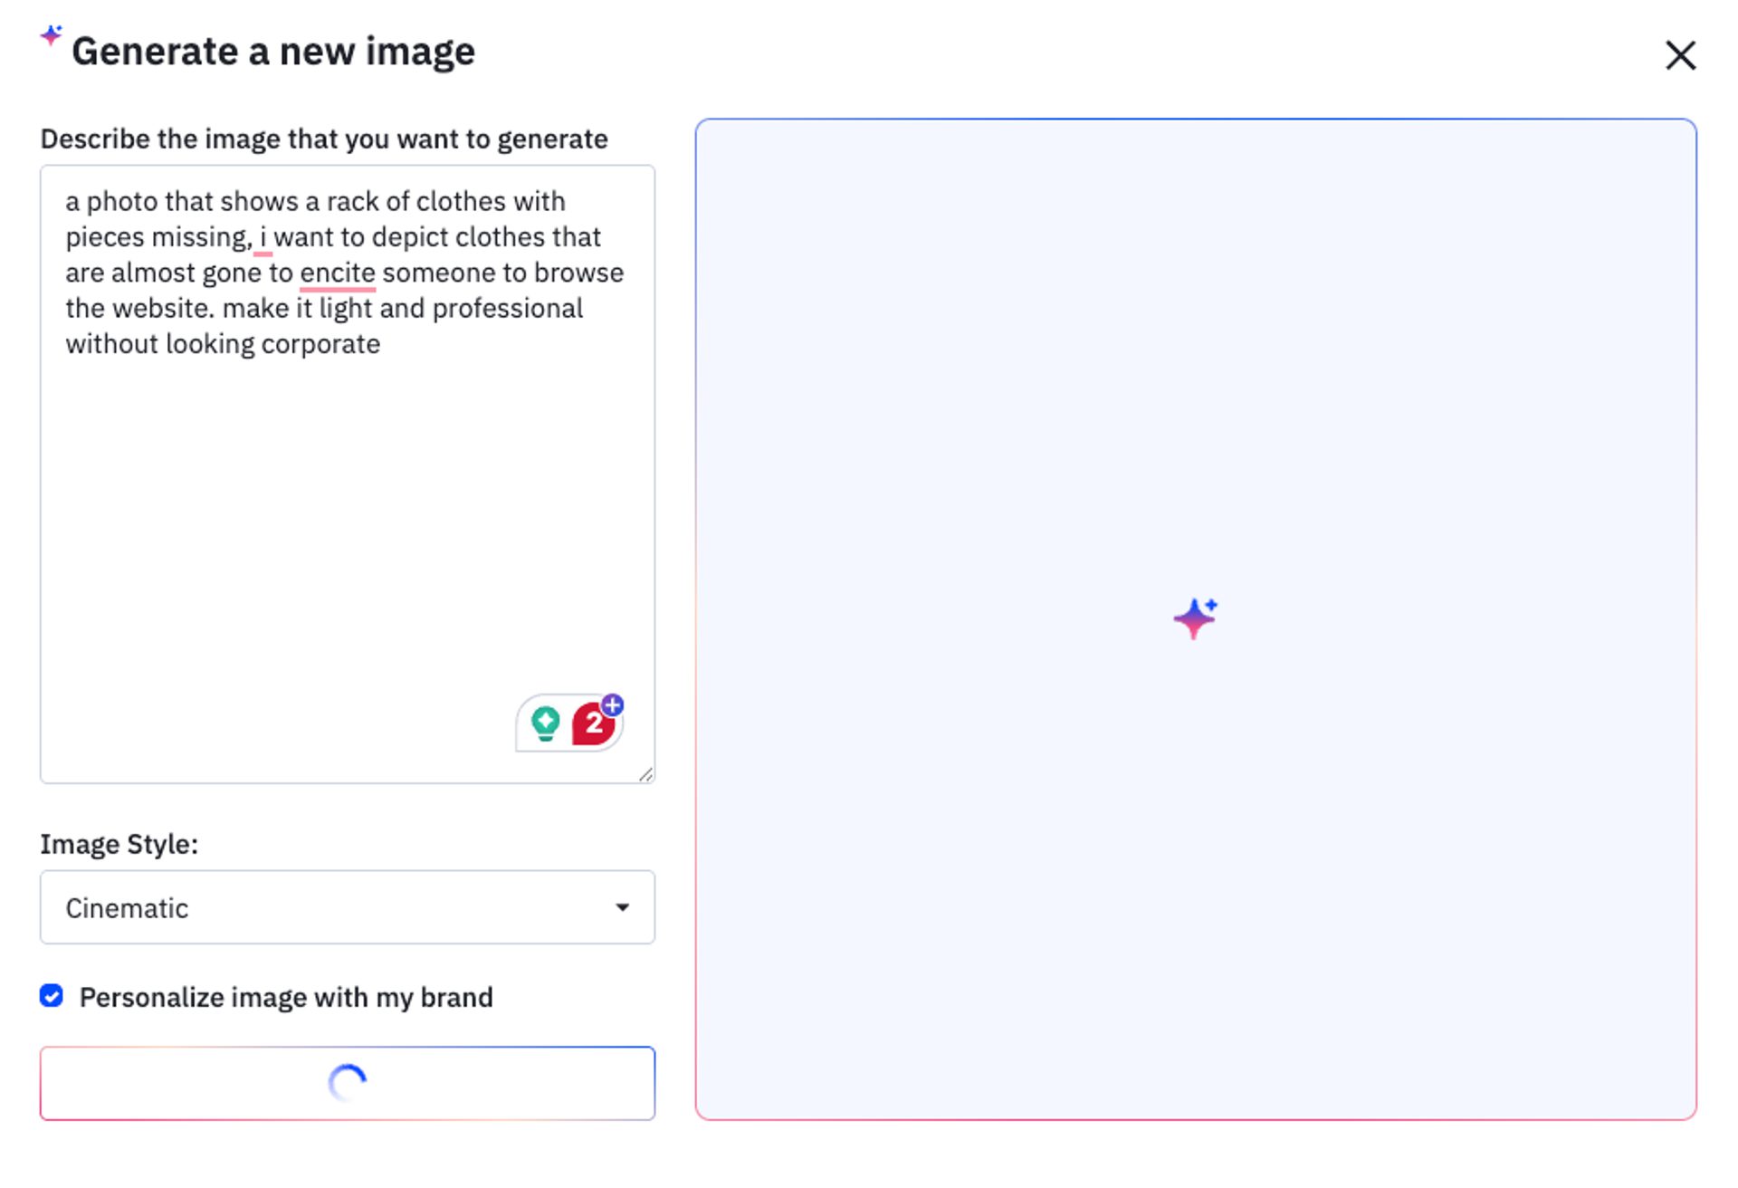Click the underlined lowercase "i" in the prompt
Viewport: 1738px width, 1188px height.
[263, 237]
